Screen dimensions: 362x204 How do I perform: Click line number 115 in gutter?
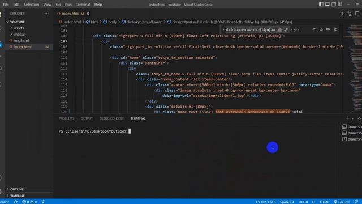[64, 85]
